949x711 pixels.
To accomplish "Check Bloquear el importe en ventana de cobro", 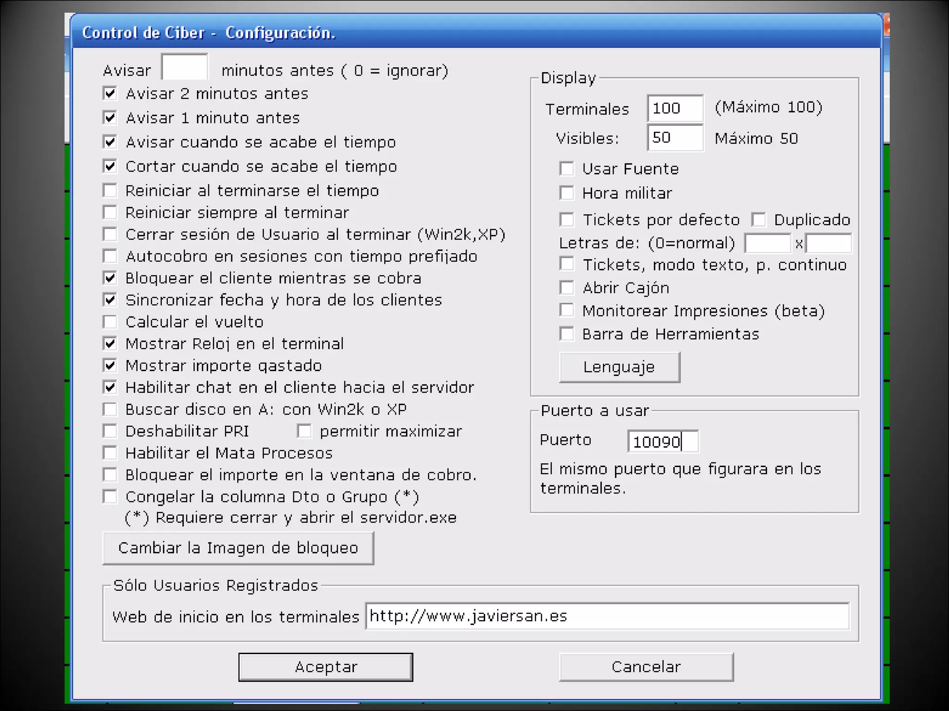I will [110, 474].
